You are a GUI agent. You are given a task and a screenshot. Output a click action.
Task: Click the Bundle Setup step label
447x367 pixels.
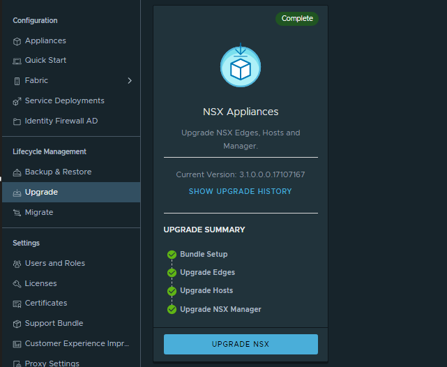pyautogui.click(x=204, y=254)
